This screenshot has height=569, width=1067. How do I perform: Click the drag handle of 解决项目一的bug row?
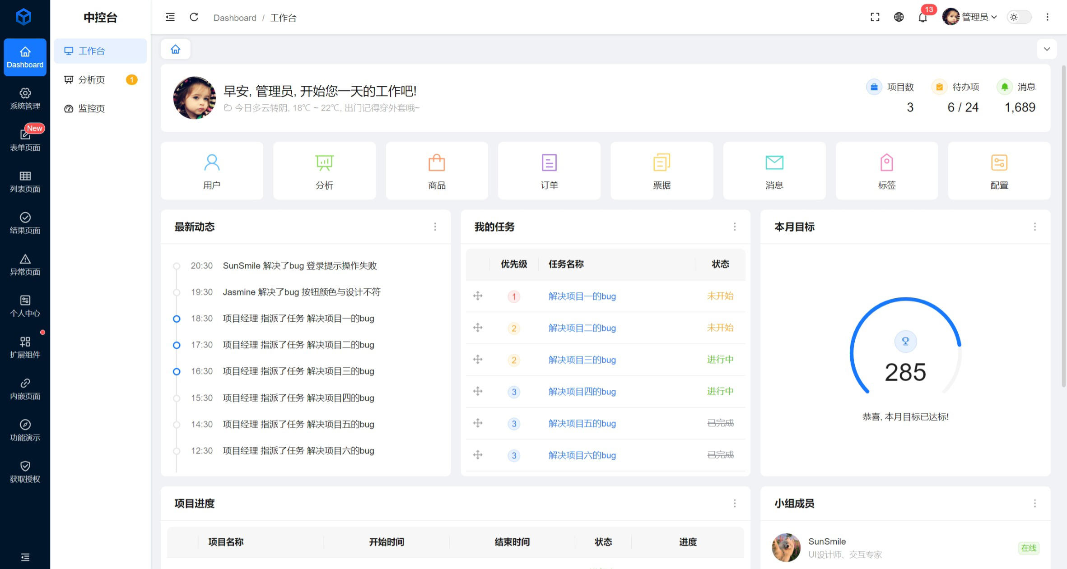point(478,296)
